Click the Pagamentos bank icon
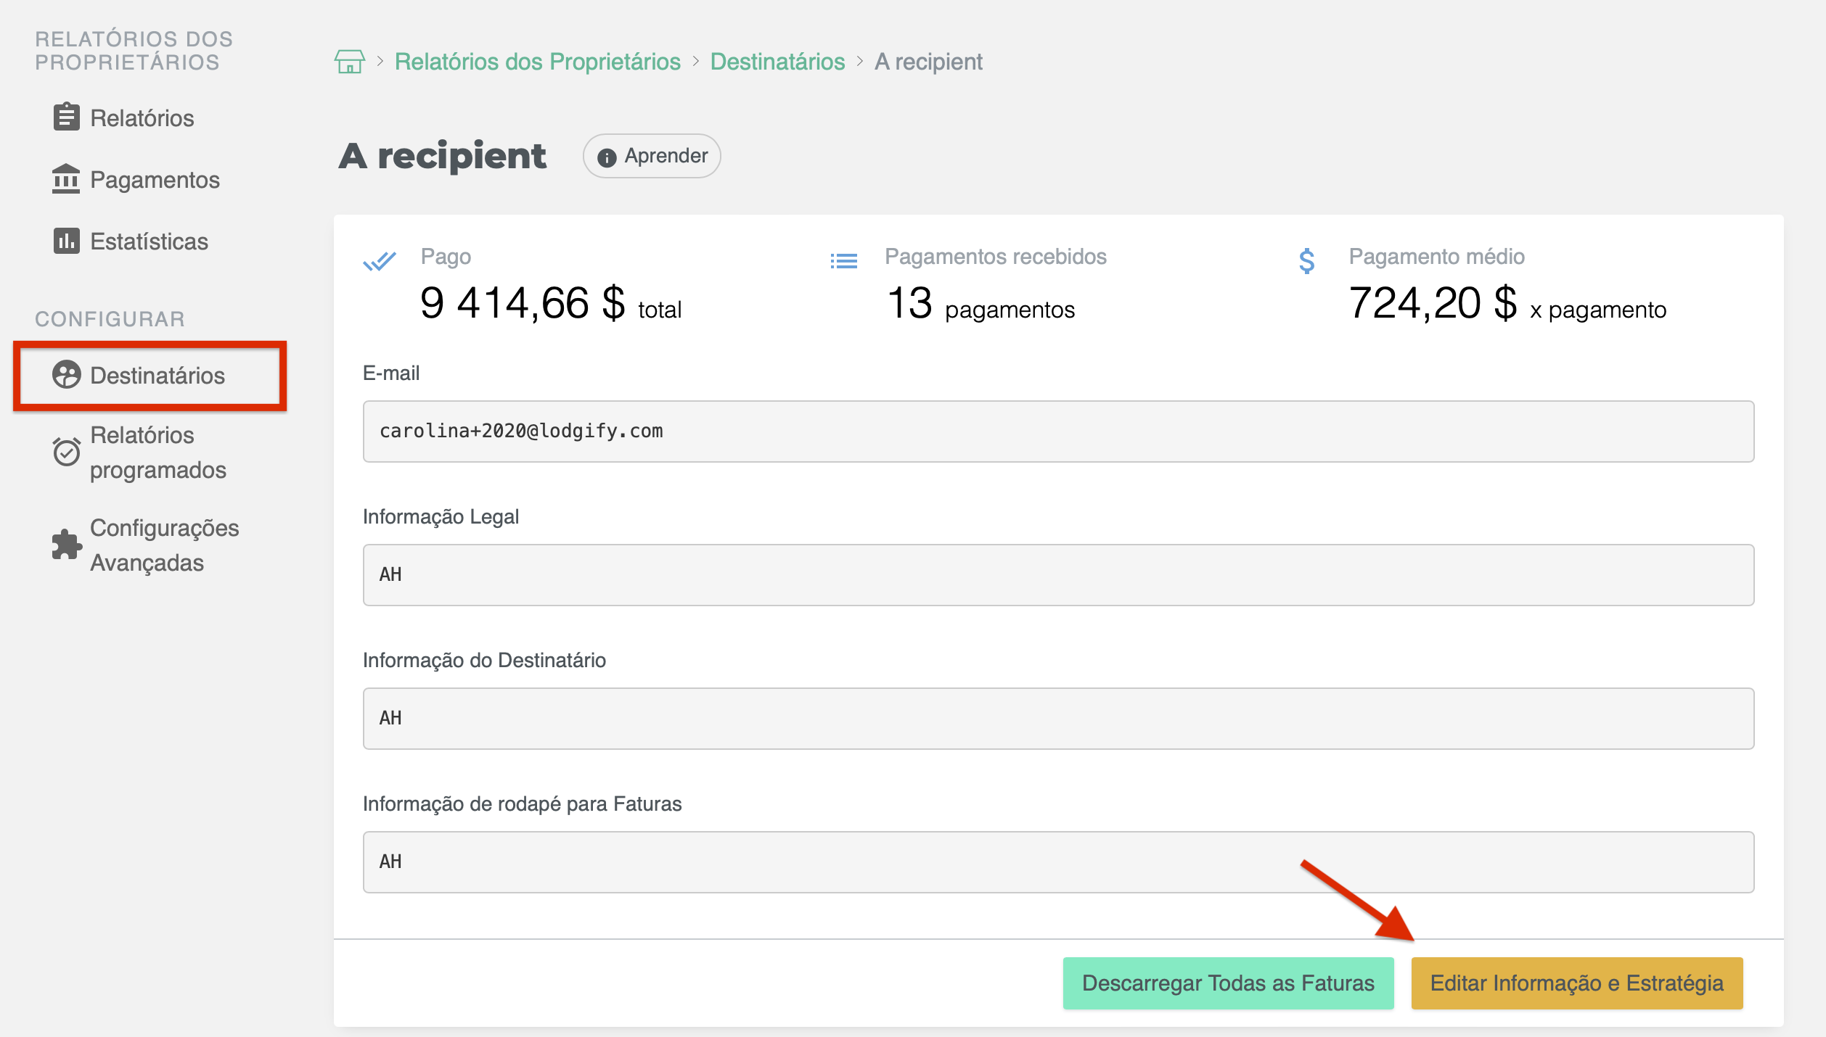Viewport: 1826px width, 1037px height. pos(66,178)
